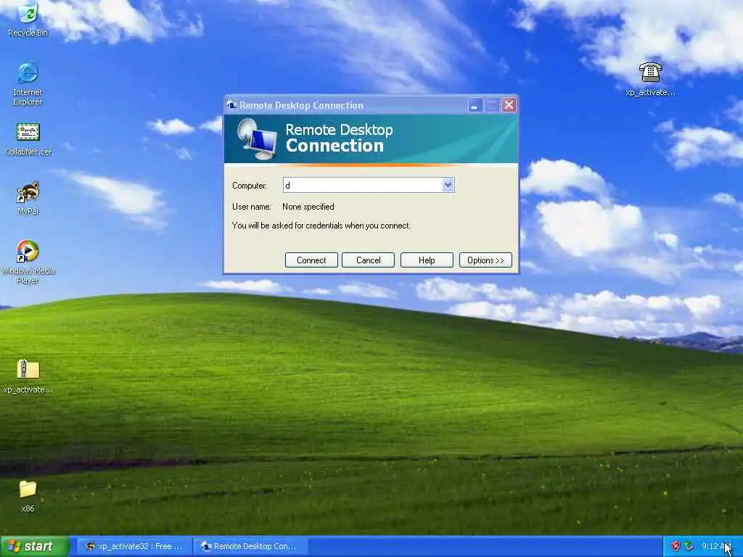Switch to Remote Desktop Connection taskbar button
Viewport: 743px width, 557px height.
coord(250,546)
